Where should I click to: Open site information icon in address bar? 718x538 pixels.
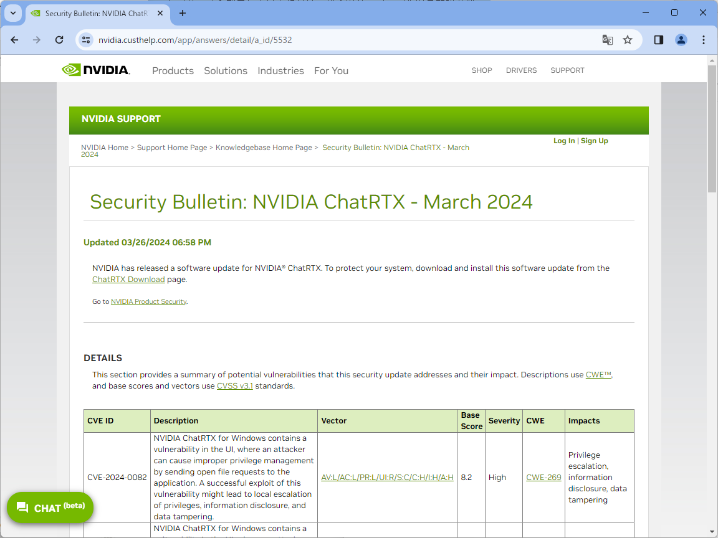86,40
